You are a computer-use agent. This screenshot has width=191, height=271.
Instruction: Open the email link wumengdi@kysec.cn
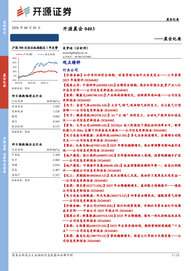click(x=75, y=53)
